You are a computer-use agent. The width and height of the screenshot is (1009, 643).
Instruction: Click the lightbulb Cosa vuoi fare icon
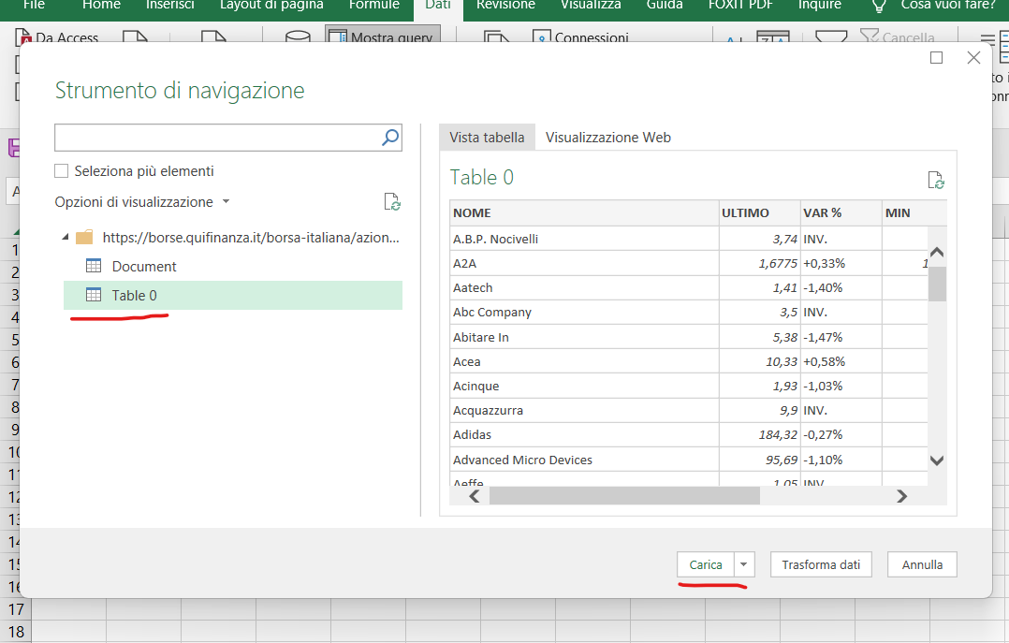click(x=879, y=6)
